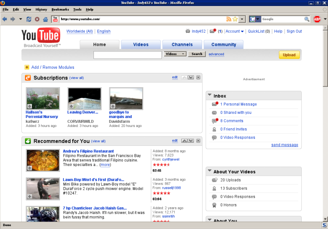Image resolution: width=328 pixels, height=229 pixels.
Task: Open mail envelope icon next to (1)
Action: pos(213,31)
